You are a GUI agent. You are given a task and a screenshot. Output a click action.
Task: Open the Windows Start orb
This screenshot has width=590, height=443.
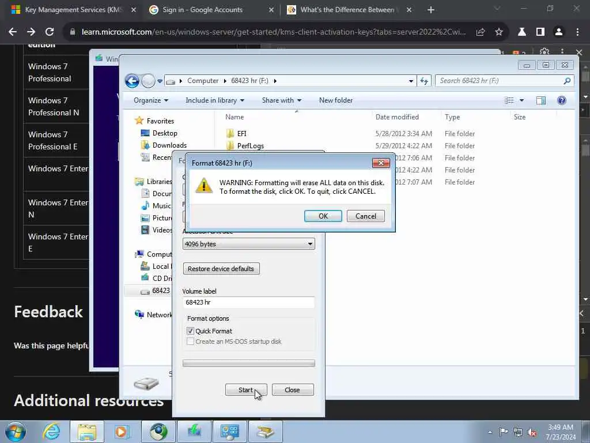(16, 431)
